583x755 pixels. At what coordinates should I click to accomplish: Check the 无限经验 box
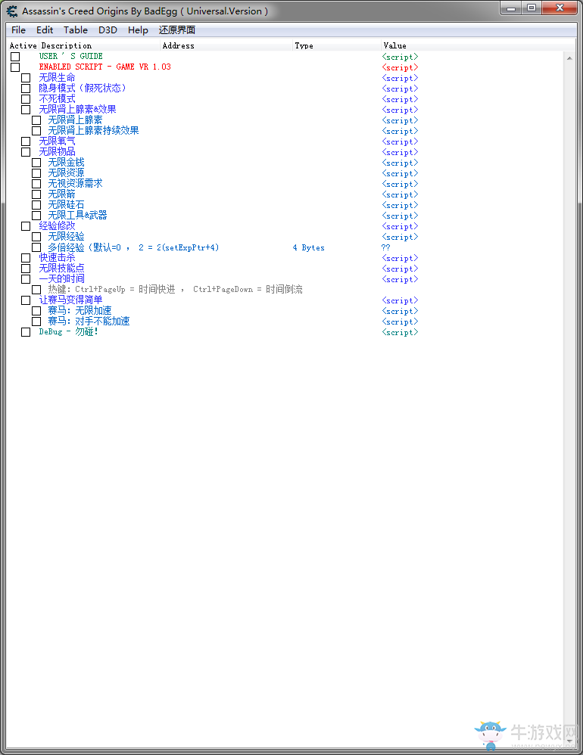pos(36,237)
